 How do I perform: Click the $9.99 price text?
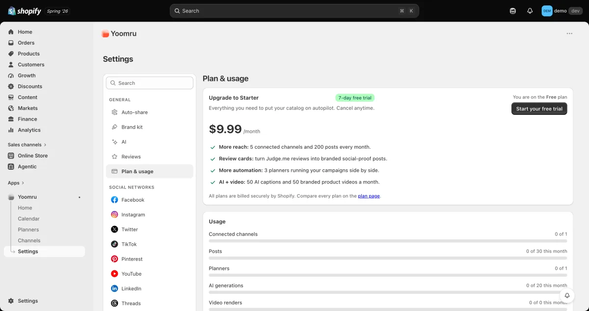[225, 129]
